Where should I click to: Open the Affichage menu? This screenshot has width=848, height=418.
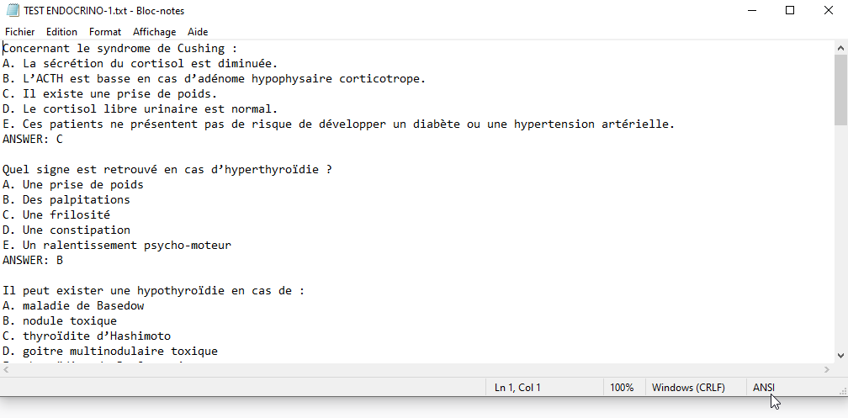155,32
